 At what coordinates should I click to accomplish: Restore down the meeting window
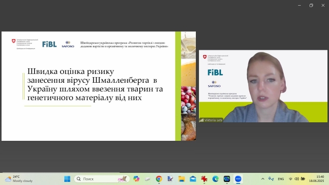coord(311,6)
